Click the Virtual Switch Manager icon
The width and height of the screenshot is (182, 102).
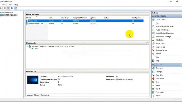pos(153,33)
